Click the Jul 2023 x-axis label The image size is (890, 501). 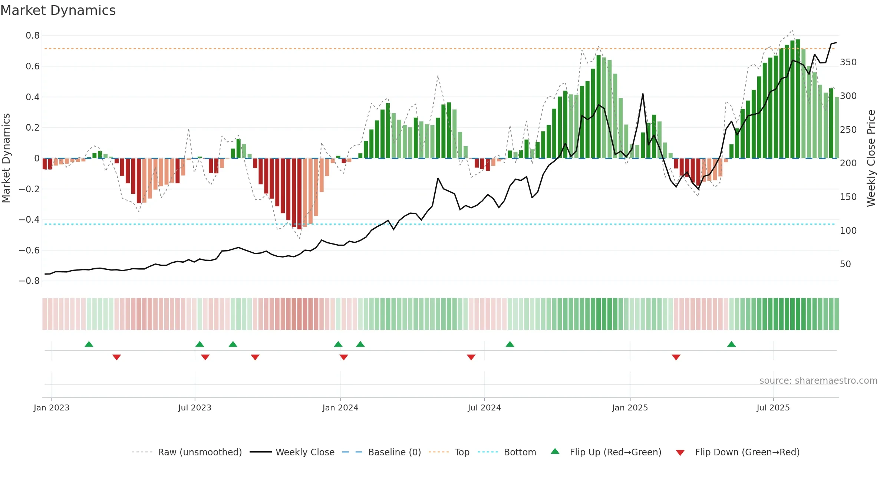pos(195,407)
